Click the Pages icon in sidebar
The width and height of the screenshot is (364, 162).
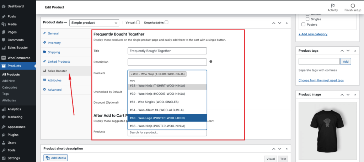4,32
